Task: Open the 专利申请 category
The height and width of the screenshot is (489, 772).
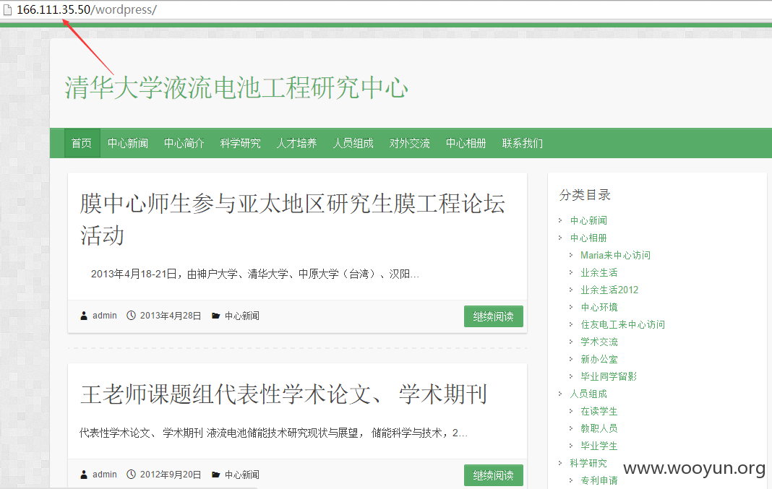Action: (x=599, y=480)
